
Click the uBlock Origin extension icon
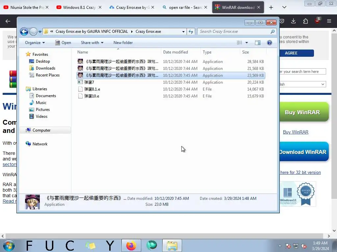(x=317, y=21)
